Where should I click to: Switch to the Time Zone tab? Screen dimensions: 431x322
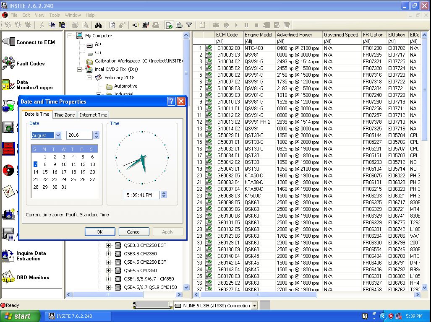[64, 115]
